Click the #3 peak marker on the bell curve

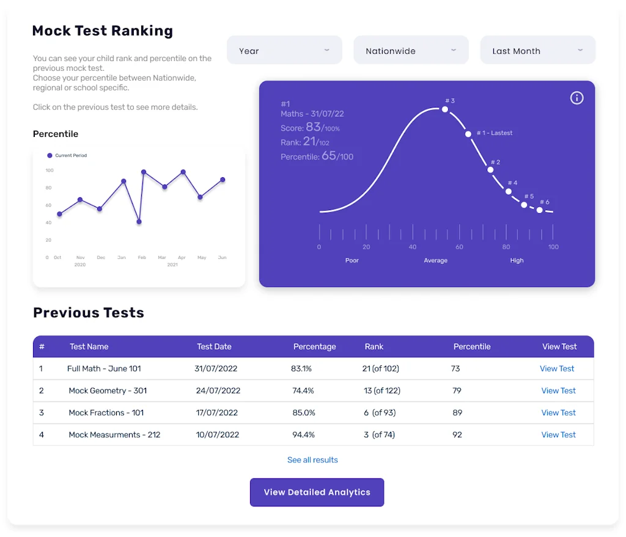(444, 109)
